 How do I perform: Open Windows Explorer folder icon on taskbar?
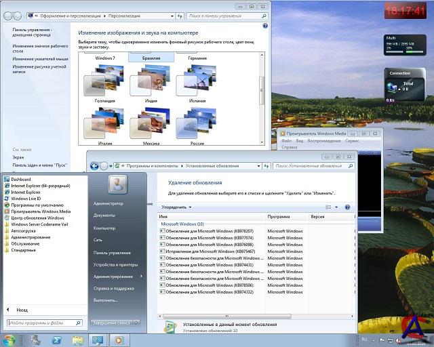pyautogui.click(x=78, y=340)
